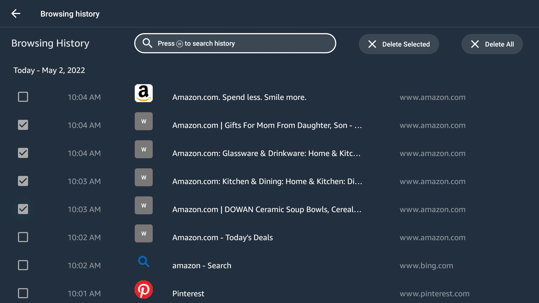Click Delete Selected button

399,44
